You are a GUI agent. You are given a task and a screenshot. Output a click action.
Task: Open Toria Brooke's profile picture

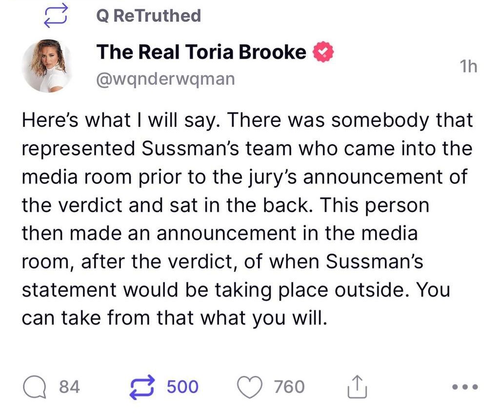pos(48,66)
